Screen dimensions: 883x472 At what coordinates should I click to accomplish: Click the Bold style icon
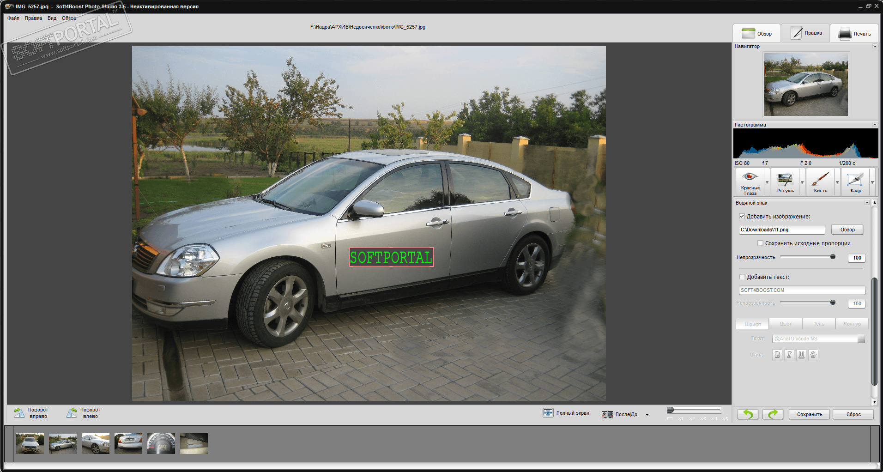point(777,355)
